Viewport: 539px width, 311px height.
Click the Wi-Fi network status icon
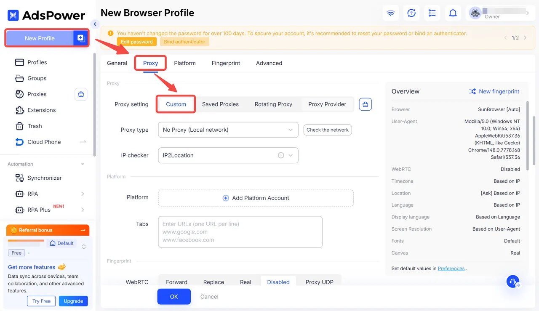390,13
